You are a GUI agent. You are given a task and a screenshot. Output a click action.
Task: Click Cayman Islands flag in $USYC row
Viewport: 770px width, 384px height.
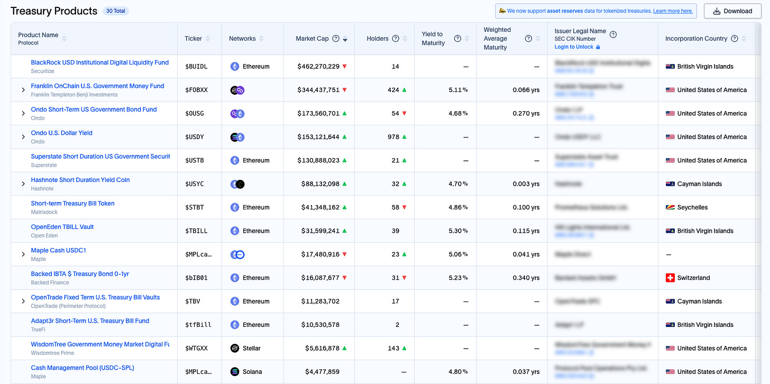pos(670,184)
